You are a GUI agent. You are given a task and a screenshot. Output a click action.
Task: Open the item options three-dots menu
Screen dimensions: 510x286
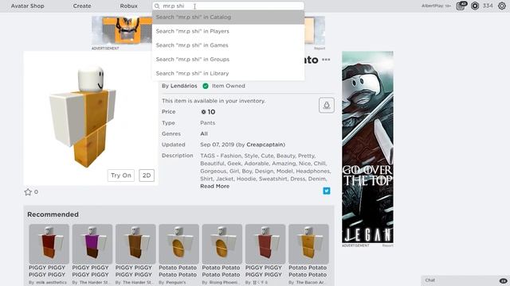tap(326, 60)
